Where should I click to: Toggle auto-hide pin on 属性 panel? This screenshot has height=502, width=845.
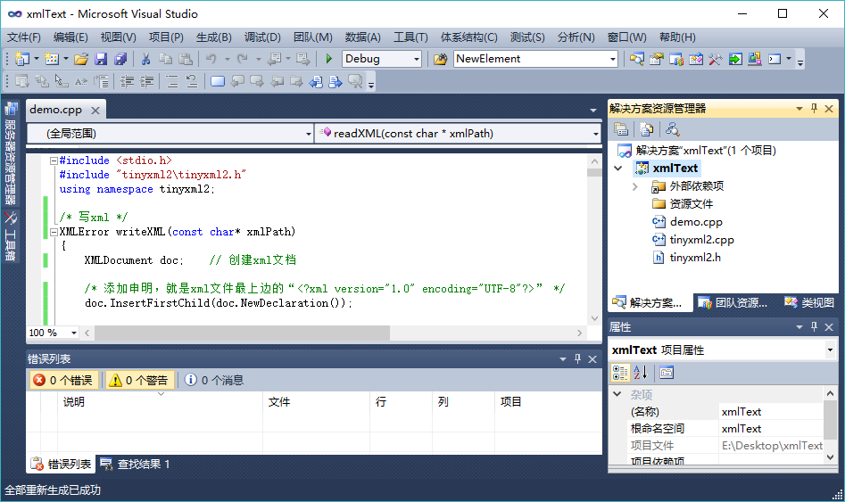(815, 326)
